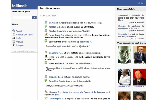Click Laurent F. suggestion photo
This screenshot has height=100, width=157.
[x=124, y=54]
